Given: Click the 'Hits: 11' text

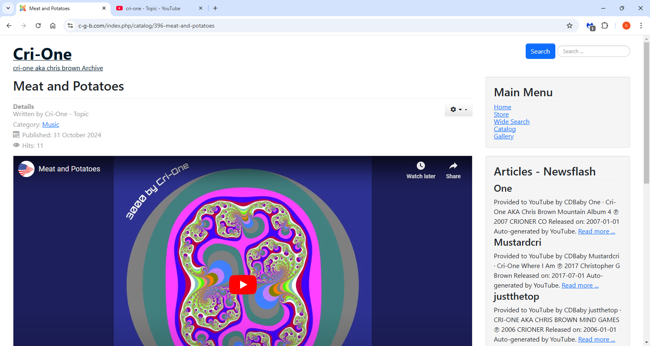Looking at the screenshot, I should pos(32,146).
